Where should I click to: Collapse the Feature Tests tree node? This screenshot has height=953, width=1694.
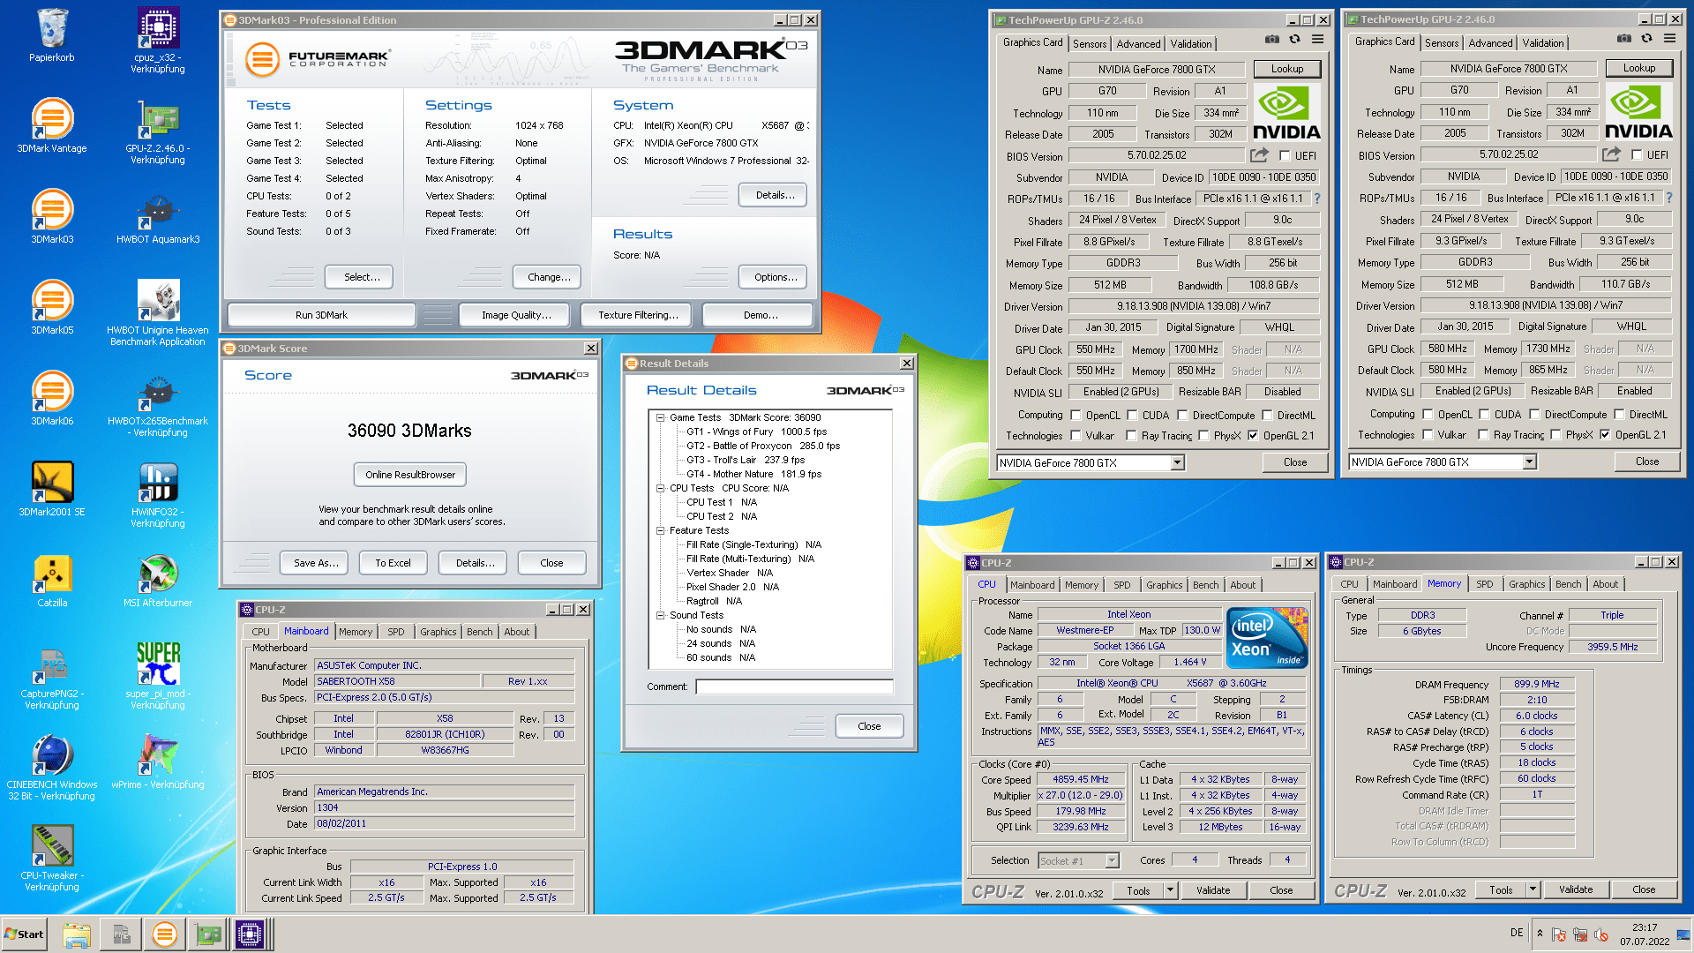(660, 530)
